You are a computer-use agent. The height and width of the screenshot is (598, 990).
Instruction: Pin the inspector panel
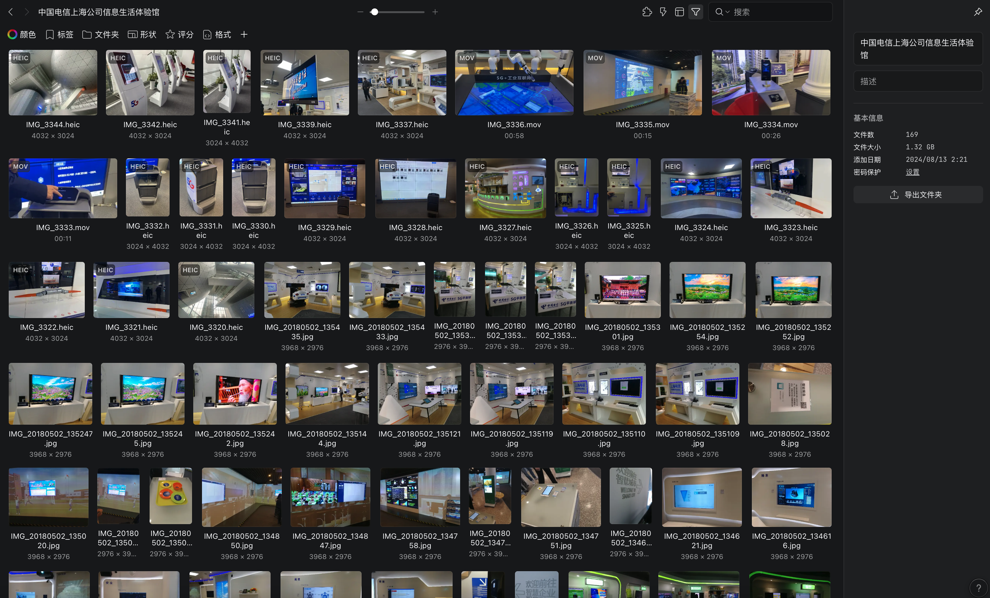[x=978, y=12]
